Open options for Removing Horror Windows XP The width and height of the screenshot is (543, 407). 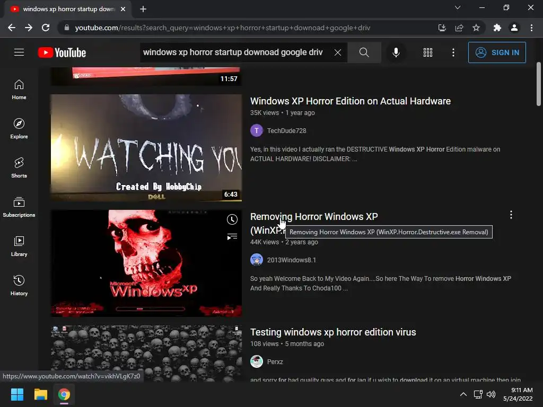[511, 215]
